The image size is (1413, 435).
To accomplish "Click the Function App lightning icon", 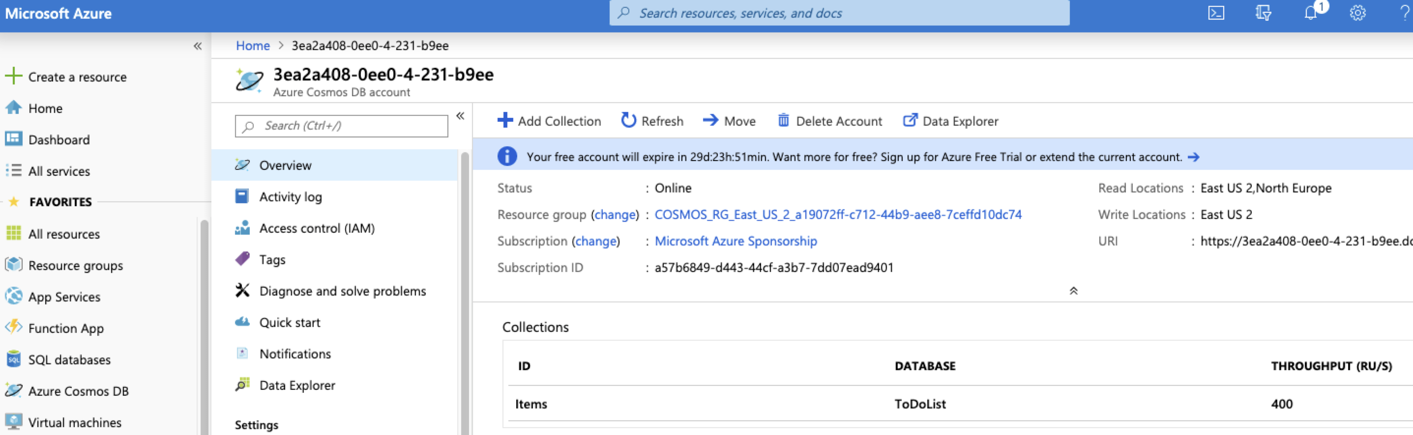I will pyautogui.click(x=13, y=327).
